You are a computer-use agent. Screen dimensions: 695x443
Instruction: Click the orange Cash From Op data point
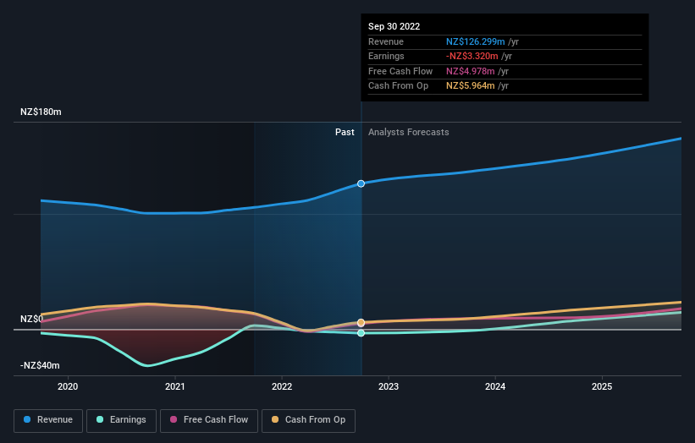tap(361, 323)
